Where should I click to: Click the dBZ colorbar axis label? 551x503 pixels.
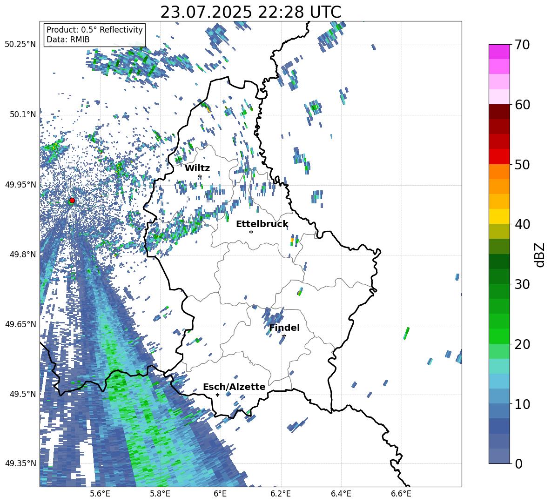(540, 255)
